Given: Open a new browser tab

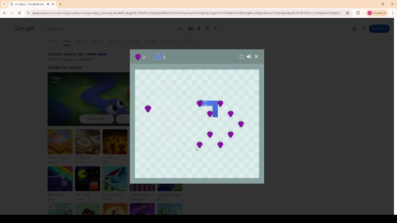Looking at the screenshot, I should click(60, 4).
